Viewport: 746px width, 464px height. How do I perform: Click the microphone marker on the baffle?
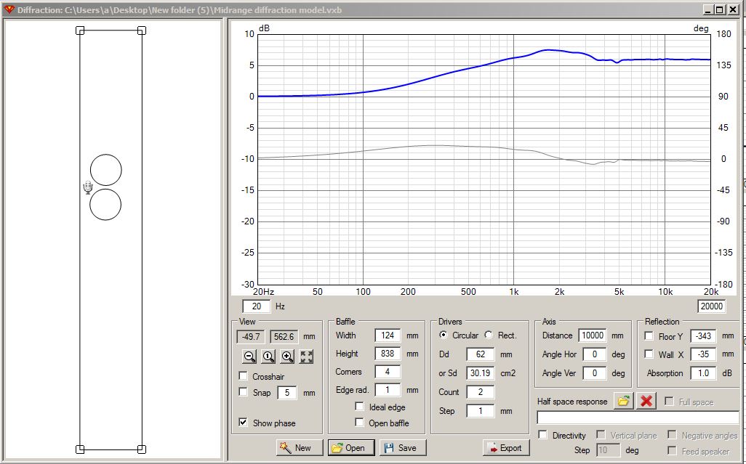coord(87,188)
